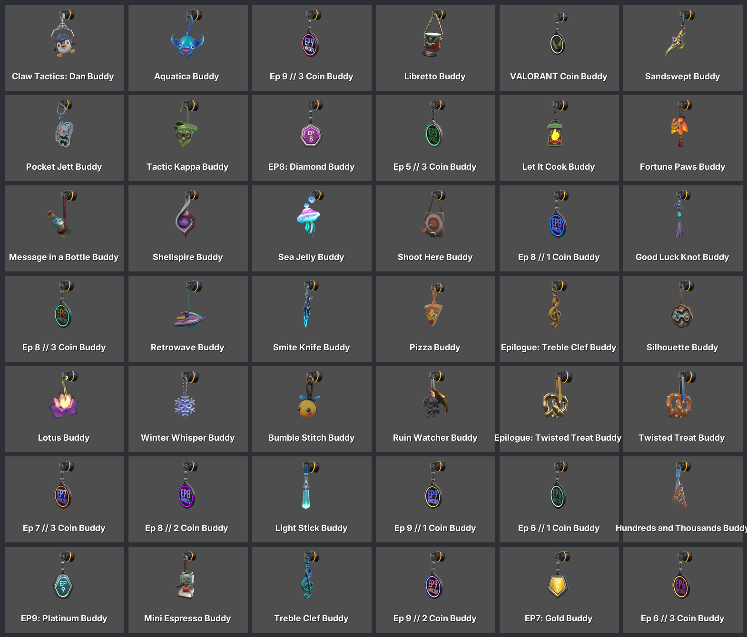Click the Fortune Paws Buddy label
747x637 pixels.
[x=682, y=167]
